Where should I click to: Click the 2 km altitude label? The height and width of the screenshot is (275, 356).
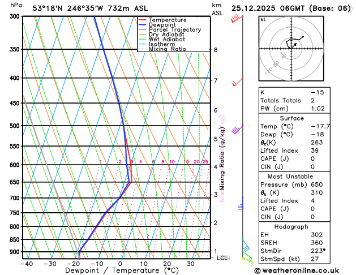pyautogui.click(x=216, y=222)
